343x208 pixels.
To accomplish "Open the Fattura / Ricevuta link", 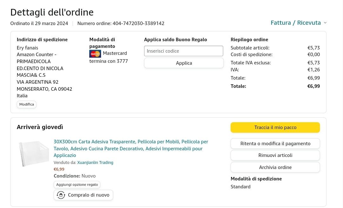I will click(295, 23).
